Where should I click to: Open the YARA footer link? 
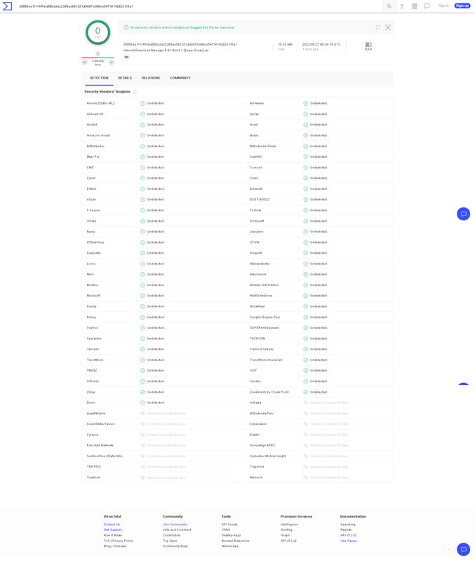pyautogui.click(x=225, y=529)
